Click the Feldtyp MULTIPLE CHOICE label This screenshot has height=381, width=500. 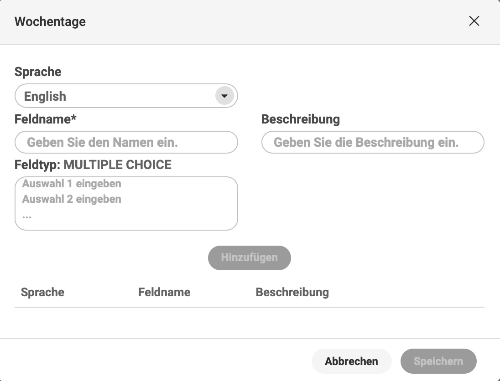(x=93, y=165)
